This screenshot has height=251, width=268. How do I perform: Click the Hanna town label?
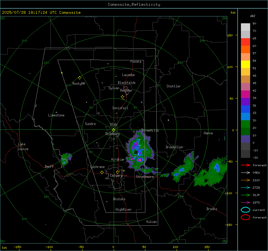[208, 133]
